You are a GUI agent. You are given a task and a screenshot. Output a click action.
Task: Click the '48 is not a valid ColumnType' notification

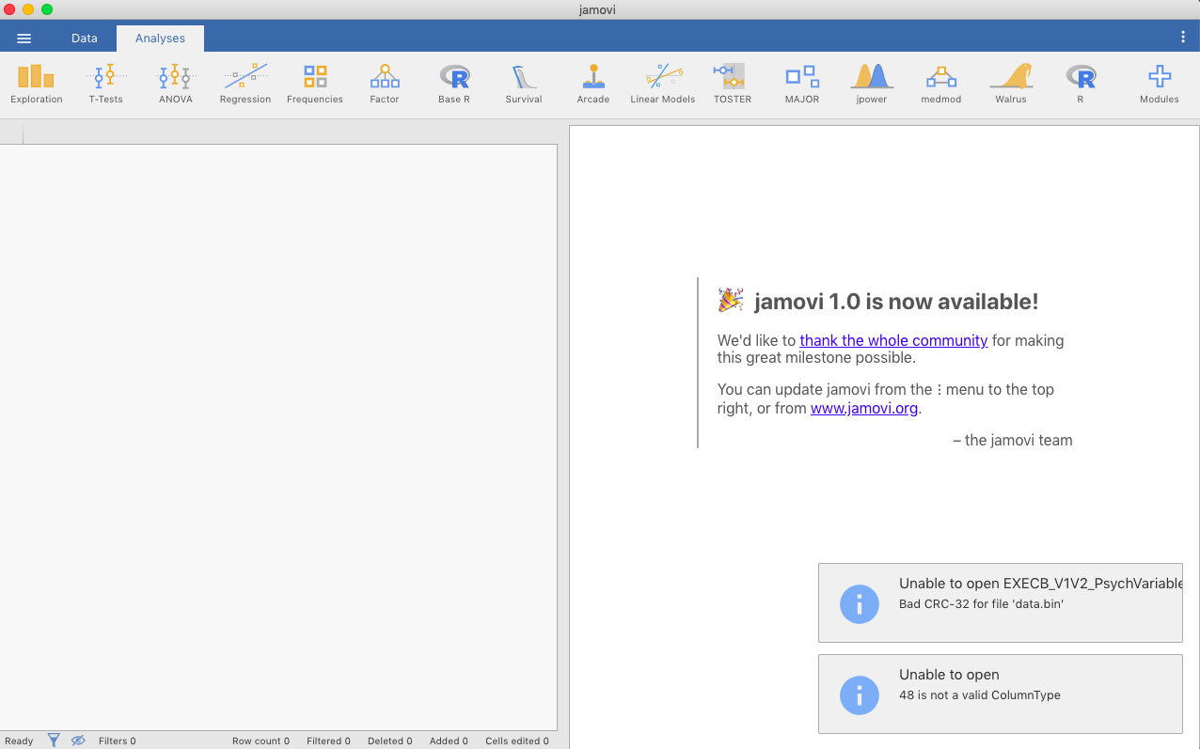coord(1001,694)
